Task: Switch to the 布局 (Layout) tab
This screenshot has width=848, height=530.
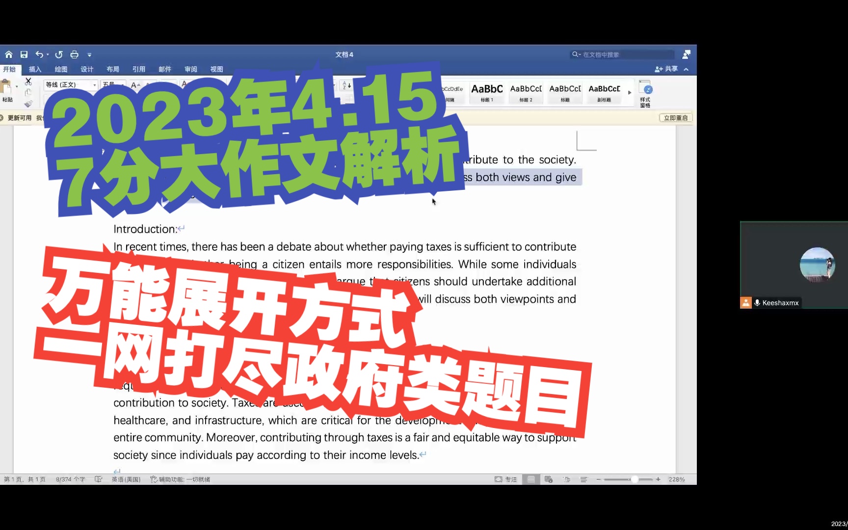Action: click(x=113, y=69)
